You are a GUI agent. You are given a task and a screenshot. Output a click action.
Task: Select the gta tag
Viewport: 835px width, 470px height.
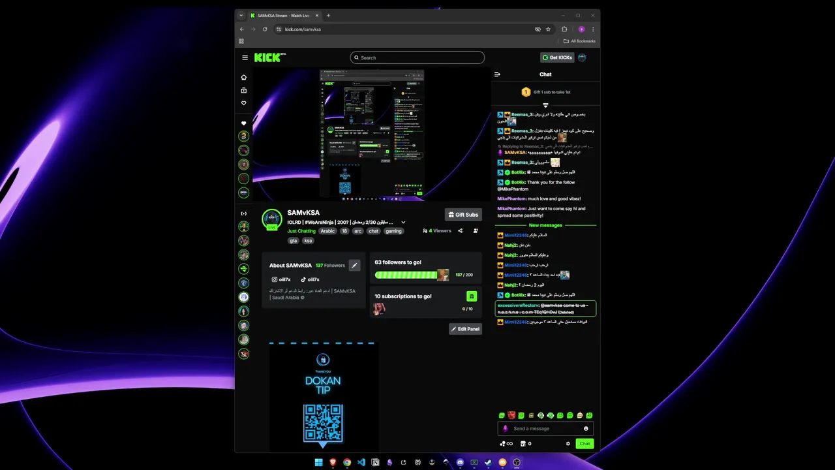click(294, 240)
